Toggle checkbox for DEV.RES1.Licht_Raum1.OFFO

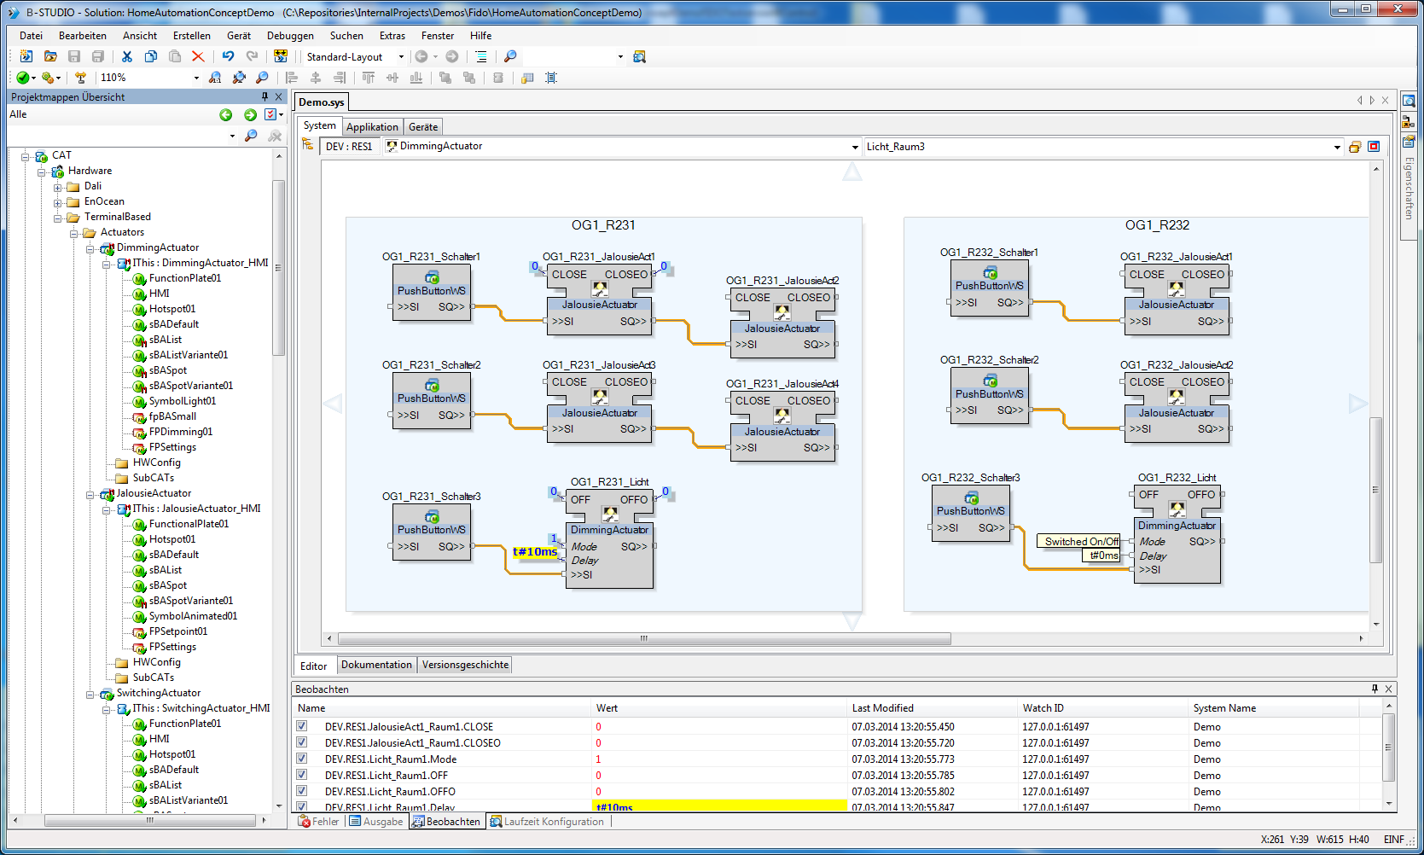301,791
